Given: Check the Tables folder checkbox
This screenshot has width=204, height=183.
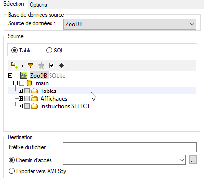Looking at the screenshot, I should pyautogui.click(x=27, y=91).
